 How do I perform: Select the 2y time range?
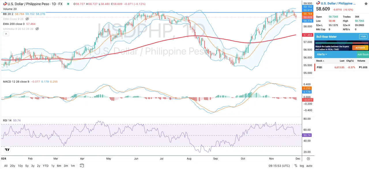(x=39, y=166)
